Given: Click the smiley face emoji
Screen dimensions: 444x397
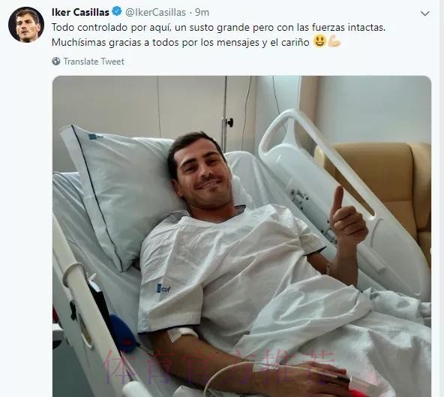Looking at the screenshot, I should coord(319,41).
